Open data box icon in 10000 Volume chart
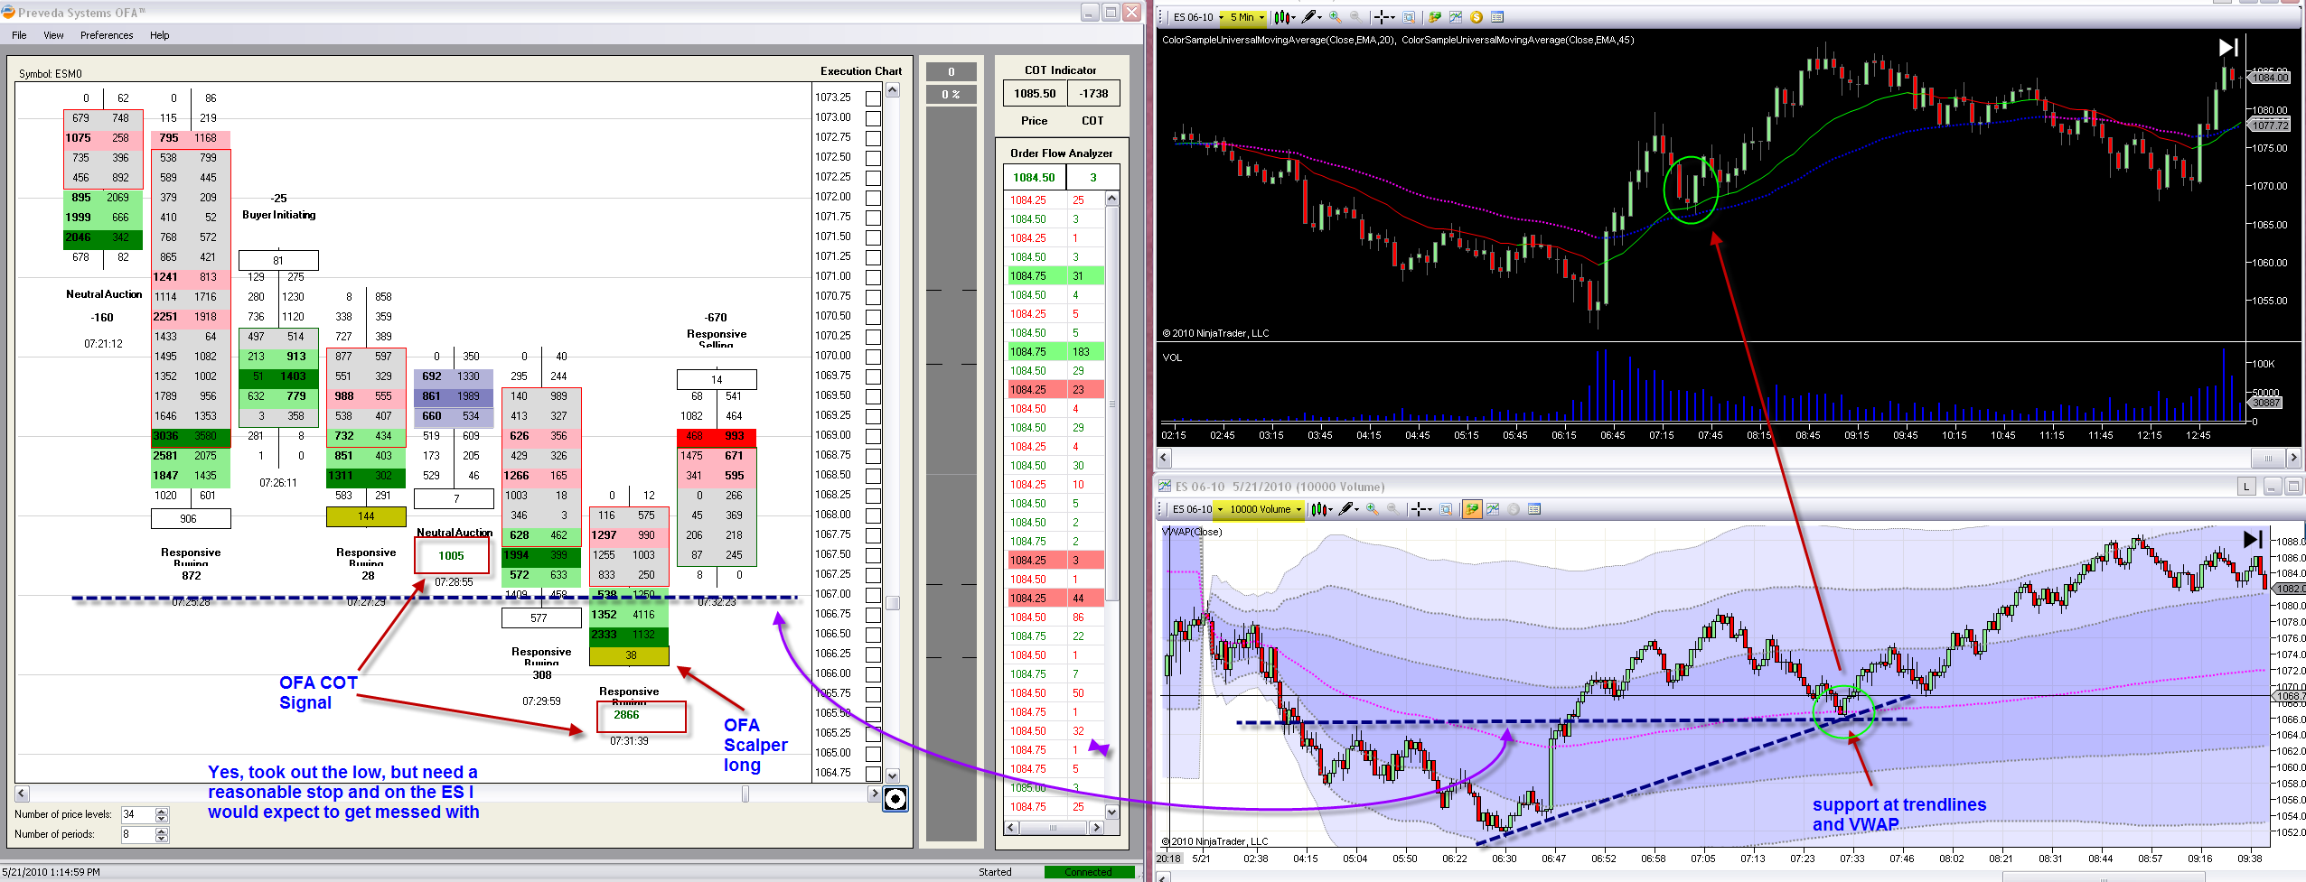This screenshot has height=882, width=2306. click(1534, 509)
